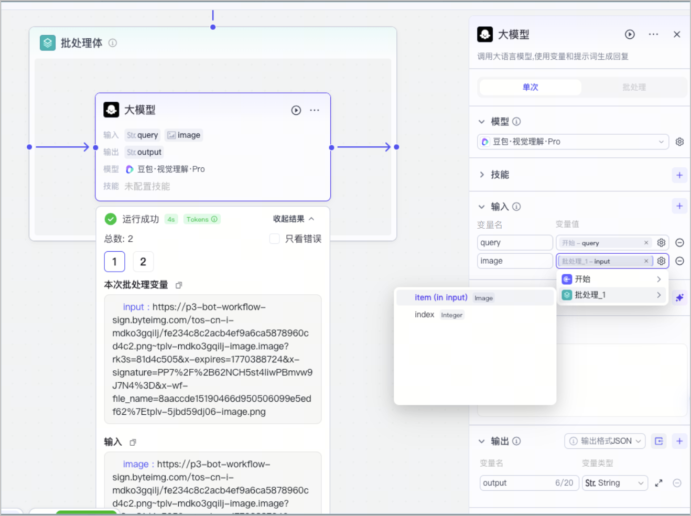Collapse the 输入 section
The image size is (691, 516).
pyautogui.click(x=481, y=207)
